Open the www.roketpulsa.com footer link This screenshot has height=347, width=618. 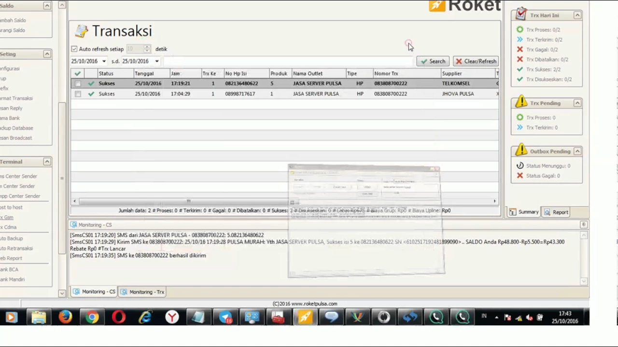314,304
